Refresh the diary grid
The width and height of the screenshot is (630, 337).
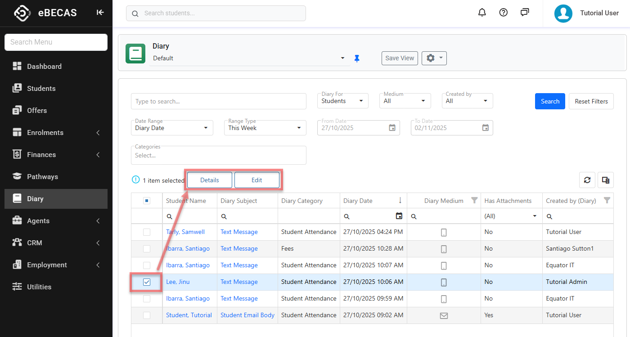pos(587,180)
